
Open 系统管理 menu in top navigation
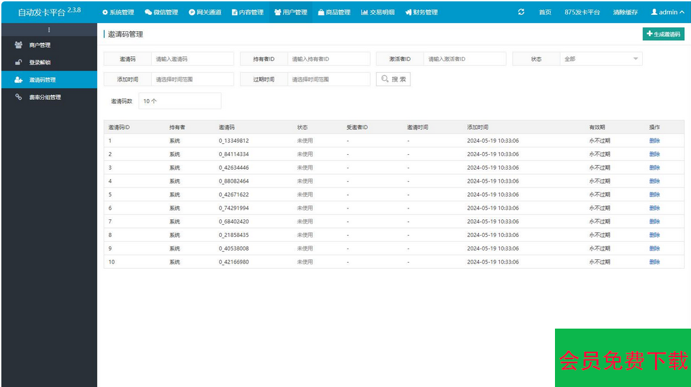[x=118, y=12]
